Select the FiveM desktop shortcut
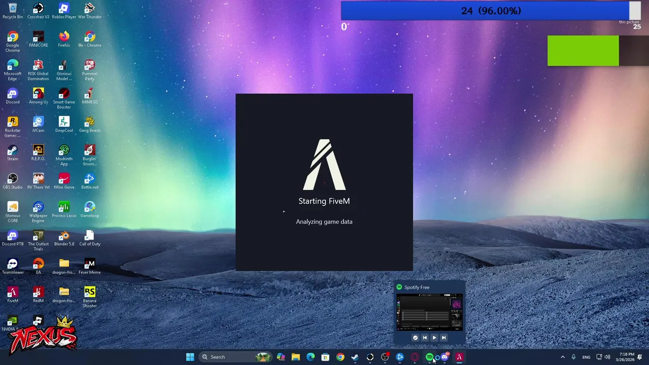The height and width of the screenshot is (365, 649). [13, 295]
